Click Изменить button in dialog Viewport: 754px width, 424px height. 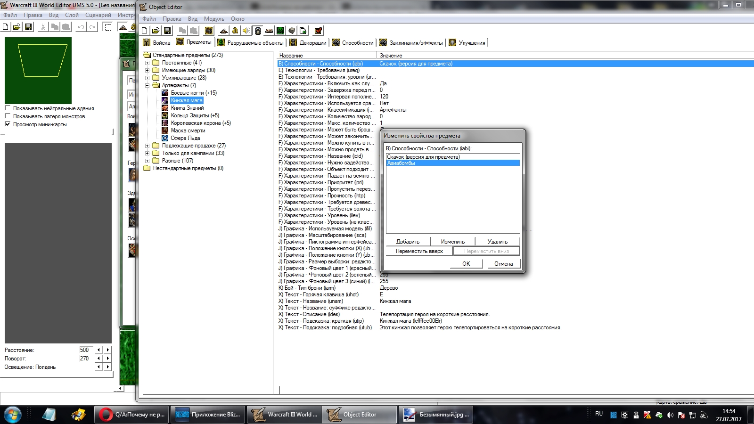(x=453, y=242)
